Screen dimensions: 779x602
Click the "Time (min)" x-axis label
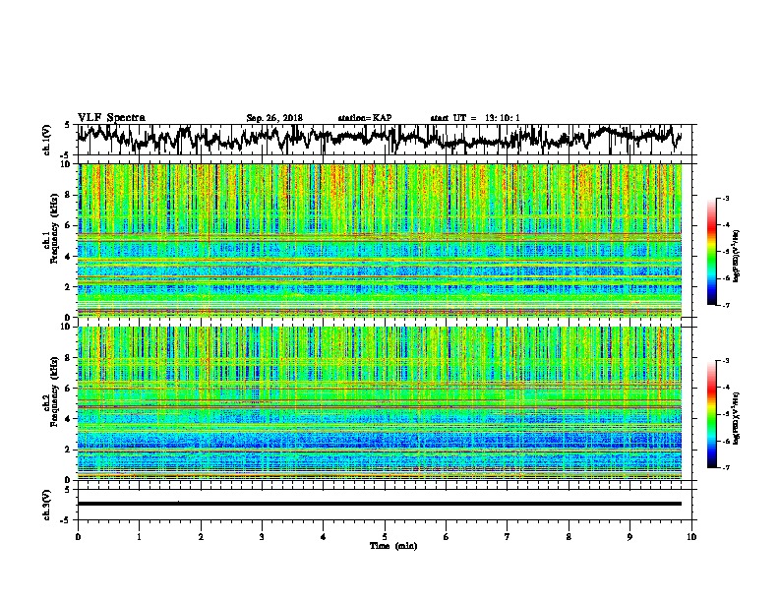393,546
